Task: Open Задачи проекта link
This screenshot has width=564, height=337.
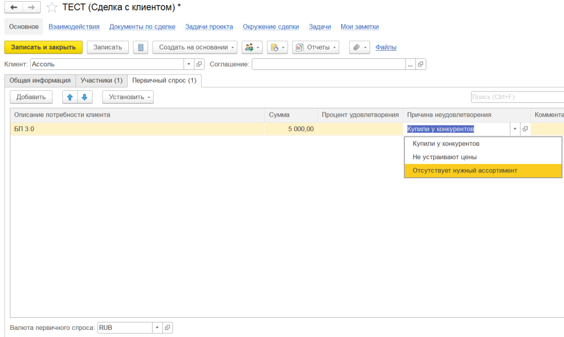Action: (x=209, y=26)
